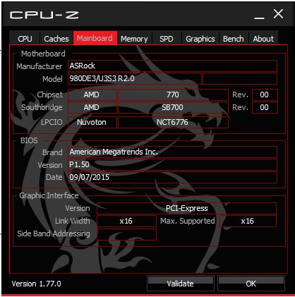This screenshot has height=297, width=295.
Task: Click the LPCIO NCT6776 field
Action: pos(173,122)
